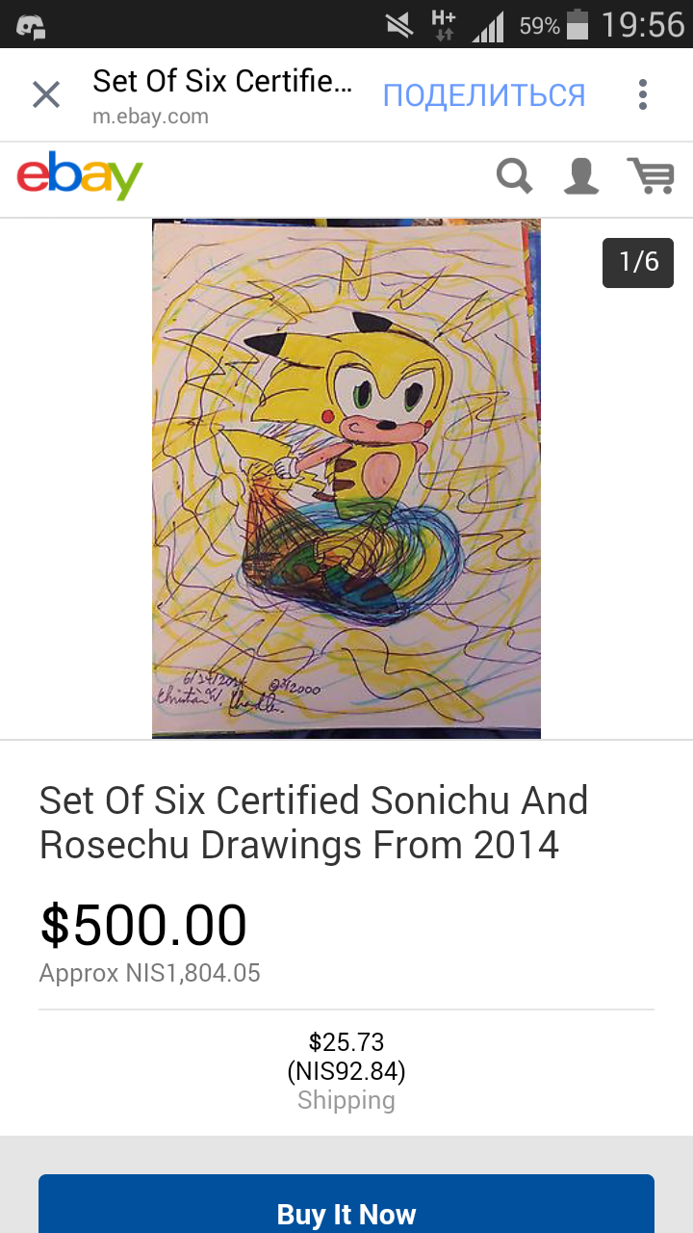The width and height of the screenshot is (693, 1233).
Task: Open the shopping cart icon
Action: 651,177
